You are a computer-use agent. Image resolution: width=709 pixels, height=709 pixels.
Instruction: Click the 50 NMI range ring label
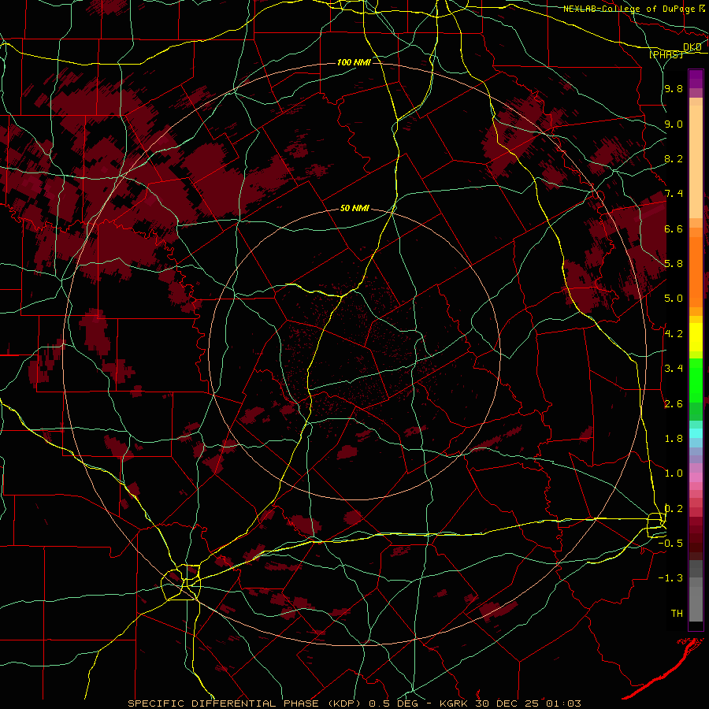(x=354, y=208)
